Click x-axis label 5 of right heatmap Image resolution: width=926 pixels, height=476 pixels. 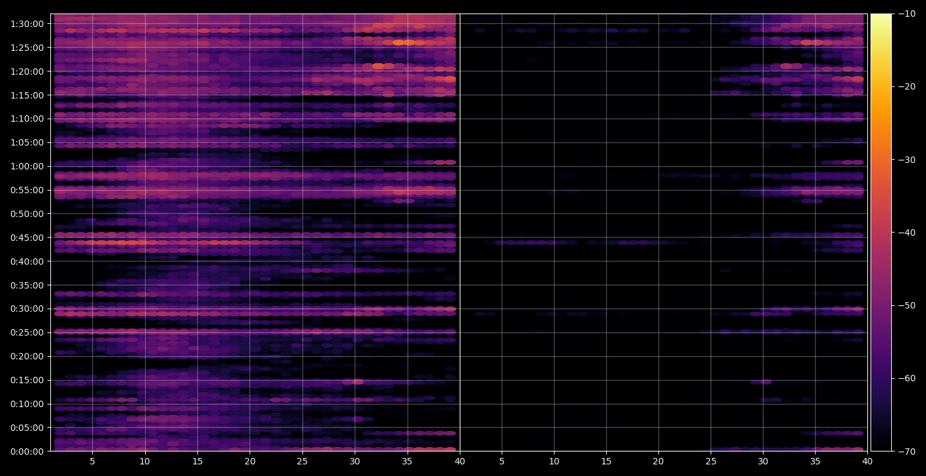click(501, 461)
